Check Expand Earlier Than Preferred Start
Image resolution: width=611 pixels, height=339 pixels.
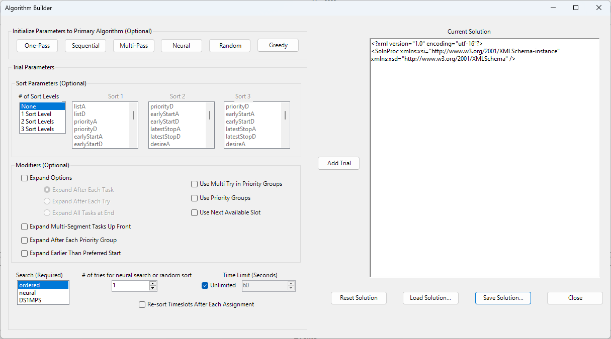click(x=25, y=253)
